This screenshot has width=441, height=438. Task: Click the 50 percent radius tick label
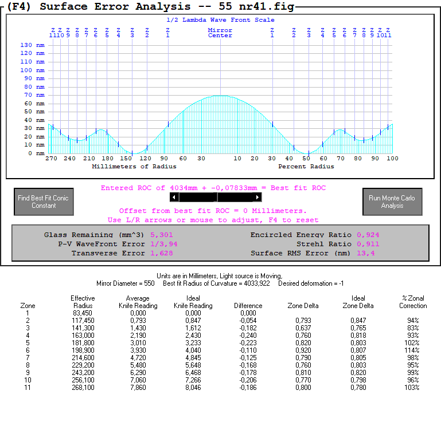[306, 159]
